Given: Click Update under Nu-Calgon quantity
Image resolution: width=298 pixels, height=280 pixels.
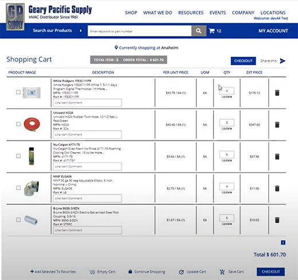Looking at the screenshot, I should click(227, 161).
